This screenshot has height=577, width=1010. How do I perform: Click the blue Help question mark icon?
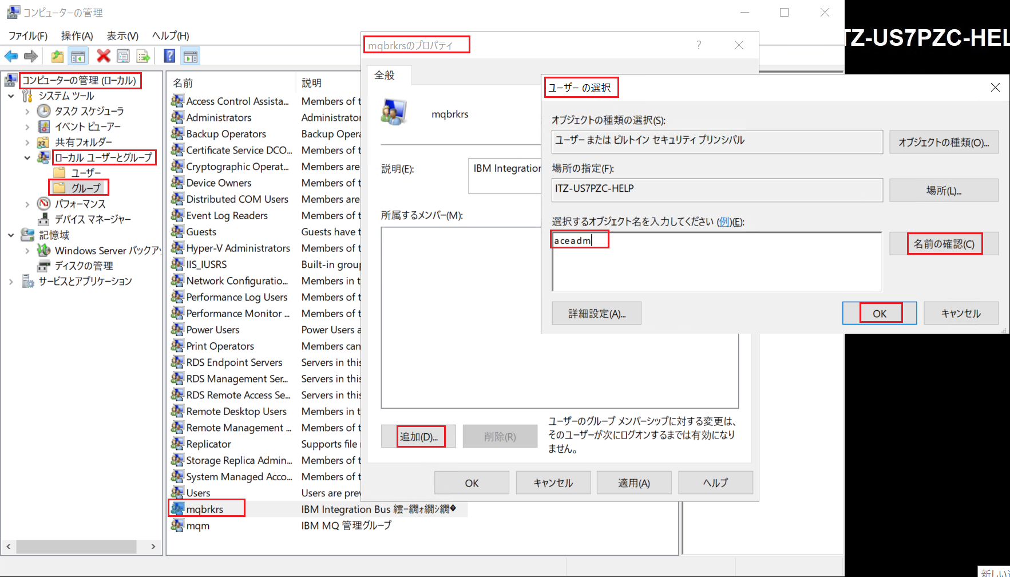[169, 56]
